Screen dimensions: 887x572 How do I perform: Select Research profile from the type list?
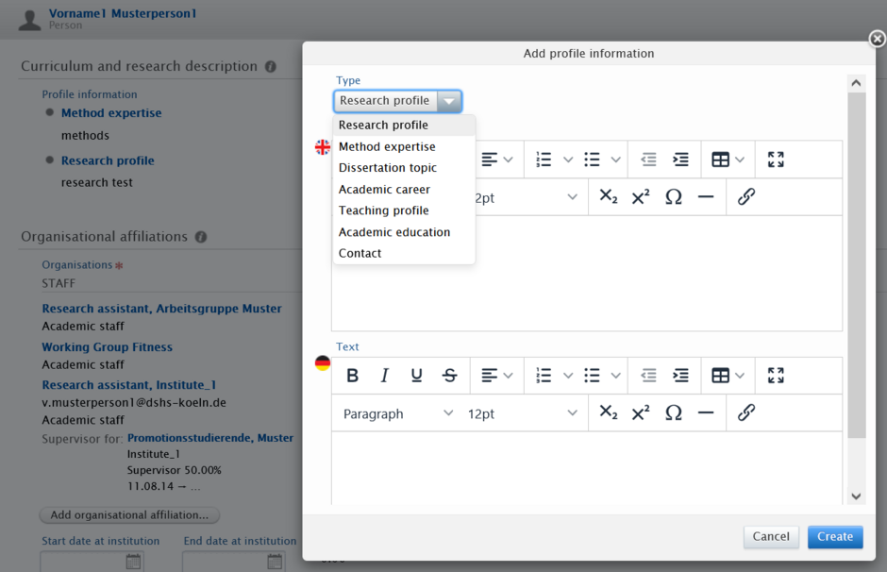404,125
